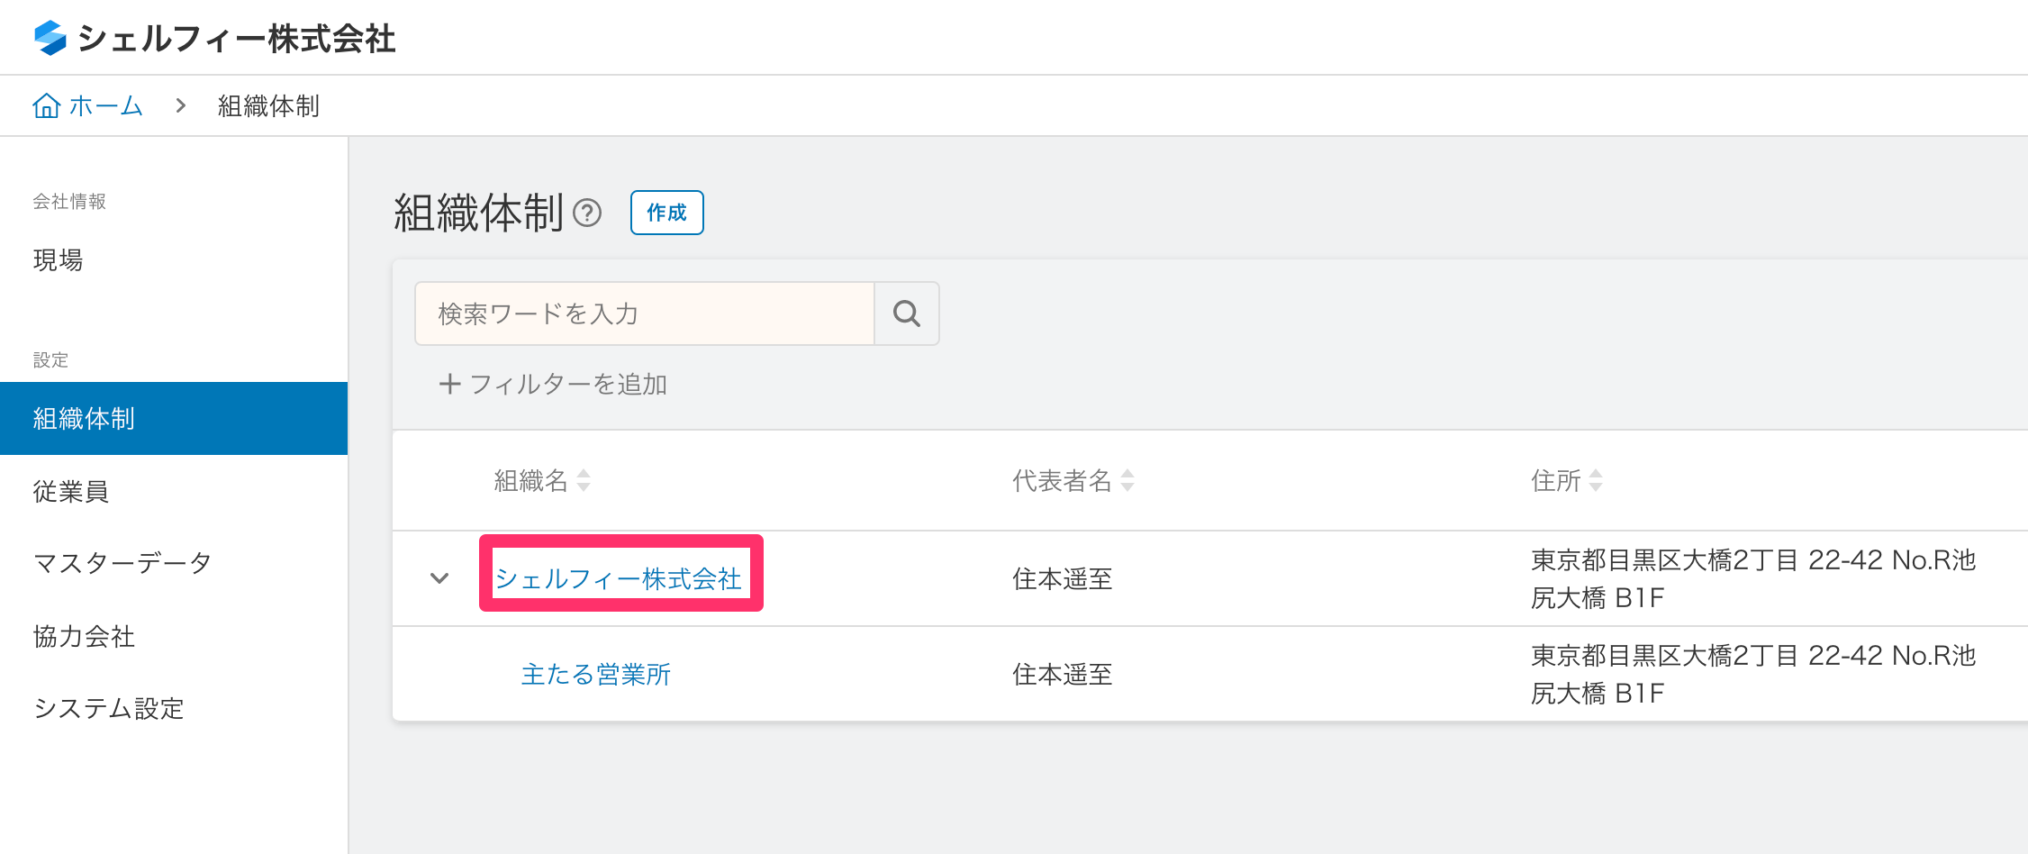Viewport: 2028px width, 854px height.
Task: Sort by 代表者名 column arrows
Action: (1127, 480)
